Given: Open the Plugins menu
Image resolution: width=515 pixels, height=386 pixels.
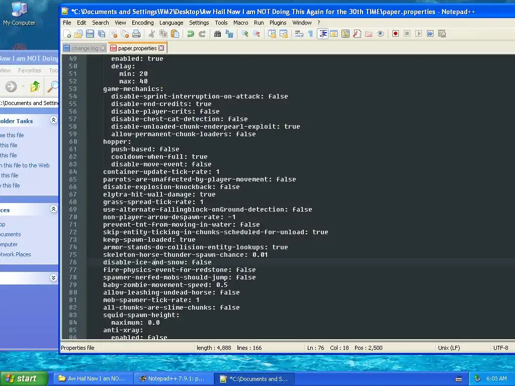Looking at the screenshot, I should 278,23.
